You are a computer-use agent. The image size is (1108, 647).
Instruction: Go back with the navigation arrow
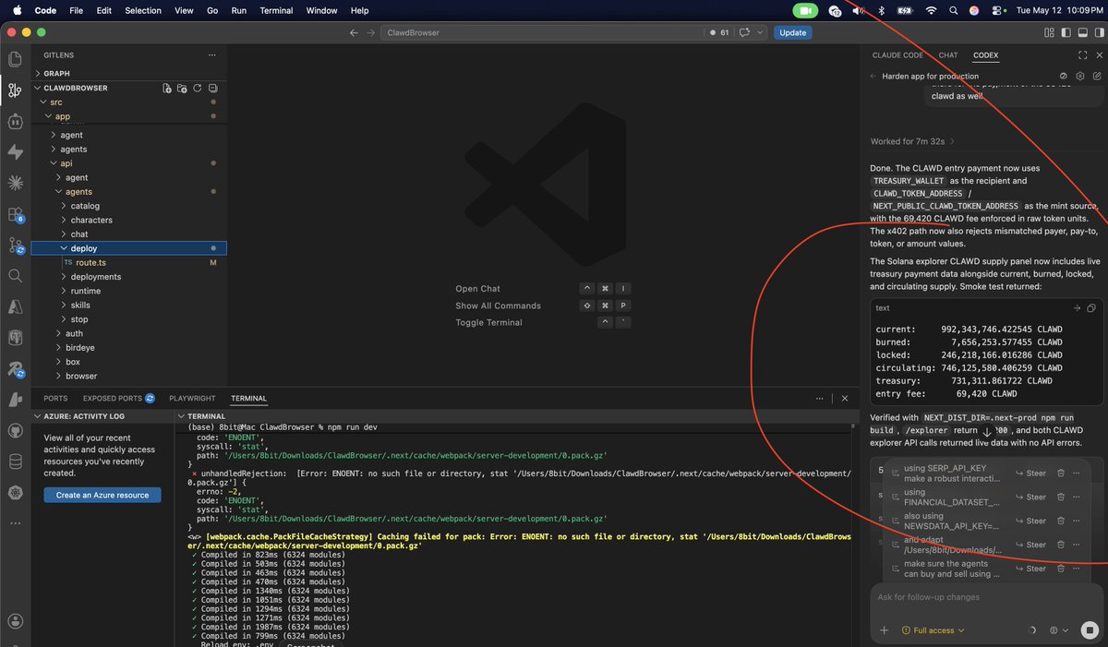pyautogui.click(x=354, y=32)
